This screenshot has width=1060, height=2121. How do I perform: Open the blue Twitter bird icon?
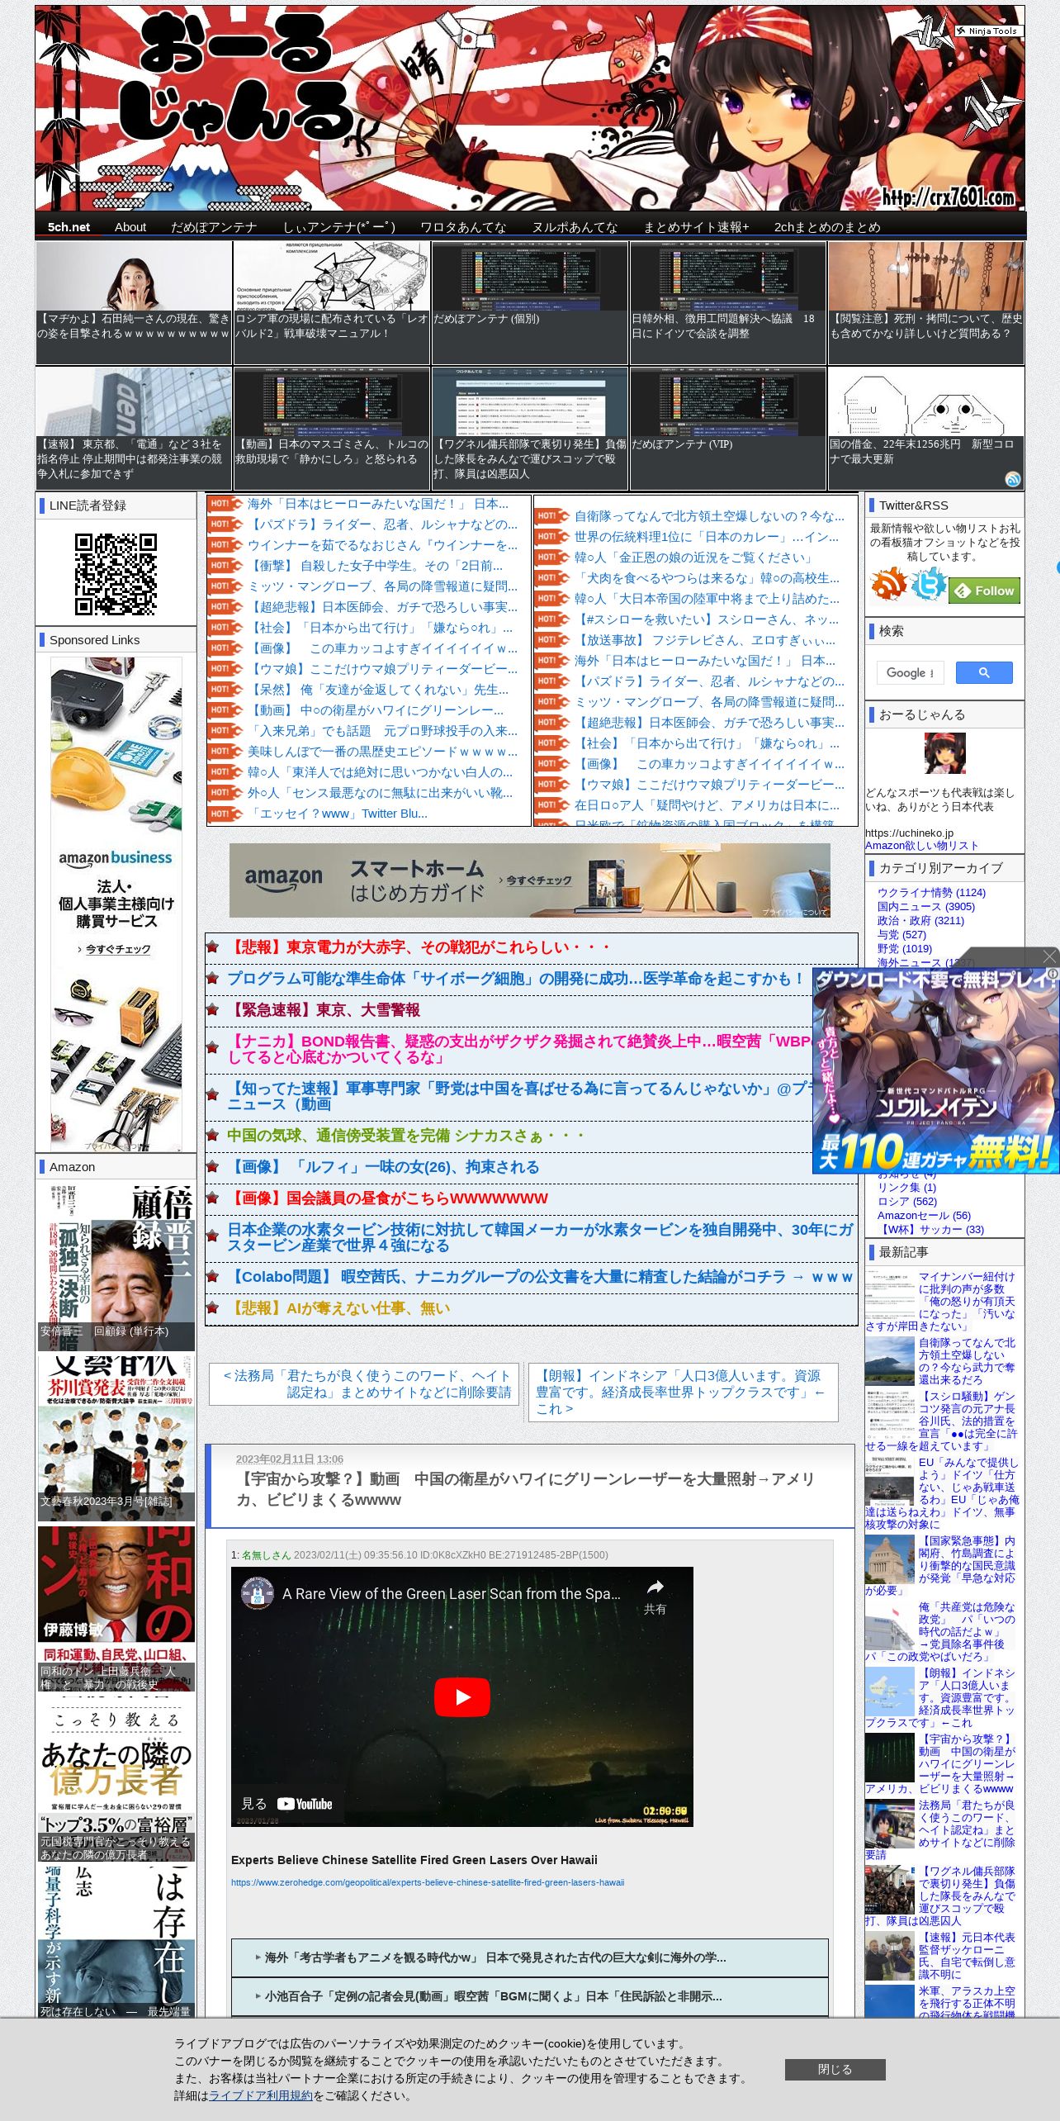929,584
